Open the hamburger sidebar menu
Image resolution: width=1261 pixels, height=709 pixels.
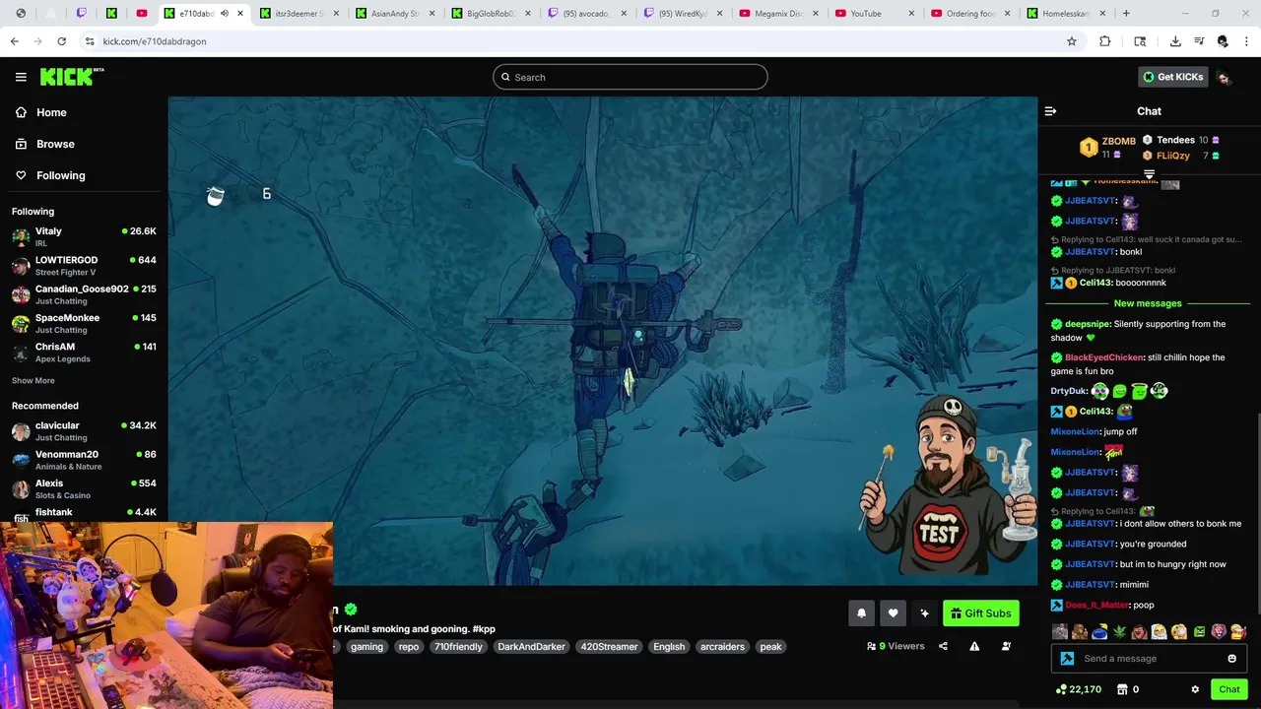21,77
